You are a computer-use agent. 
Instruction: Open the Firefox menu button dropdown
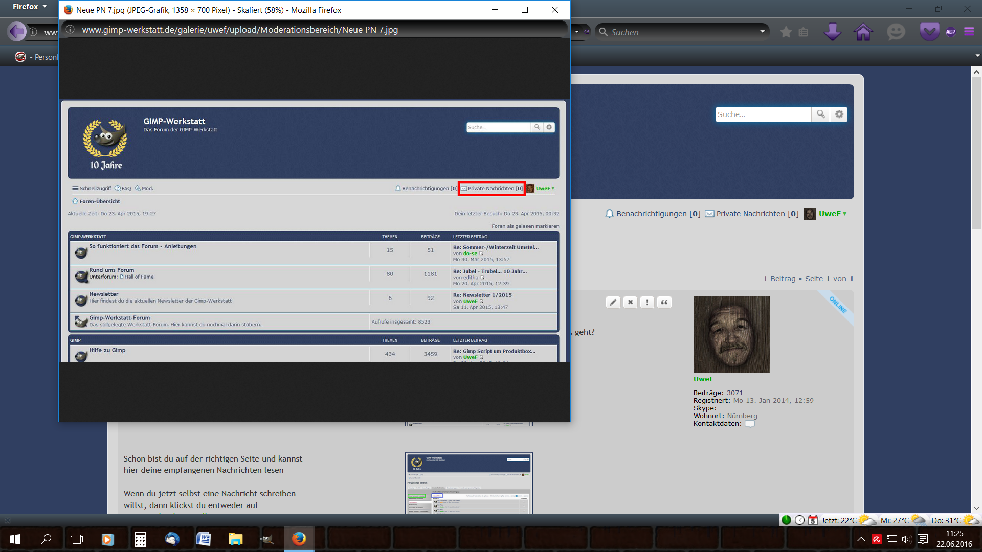(x=30, y=7)
